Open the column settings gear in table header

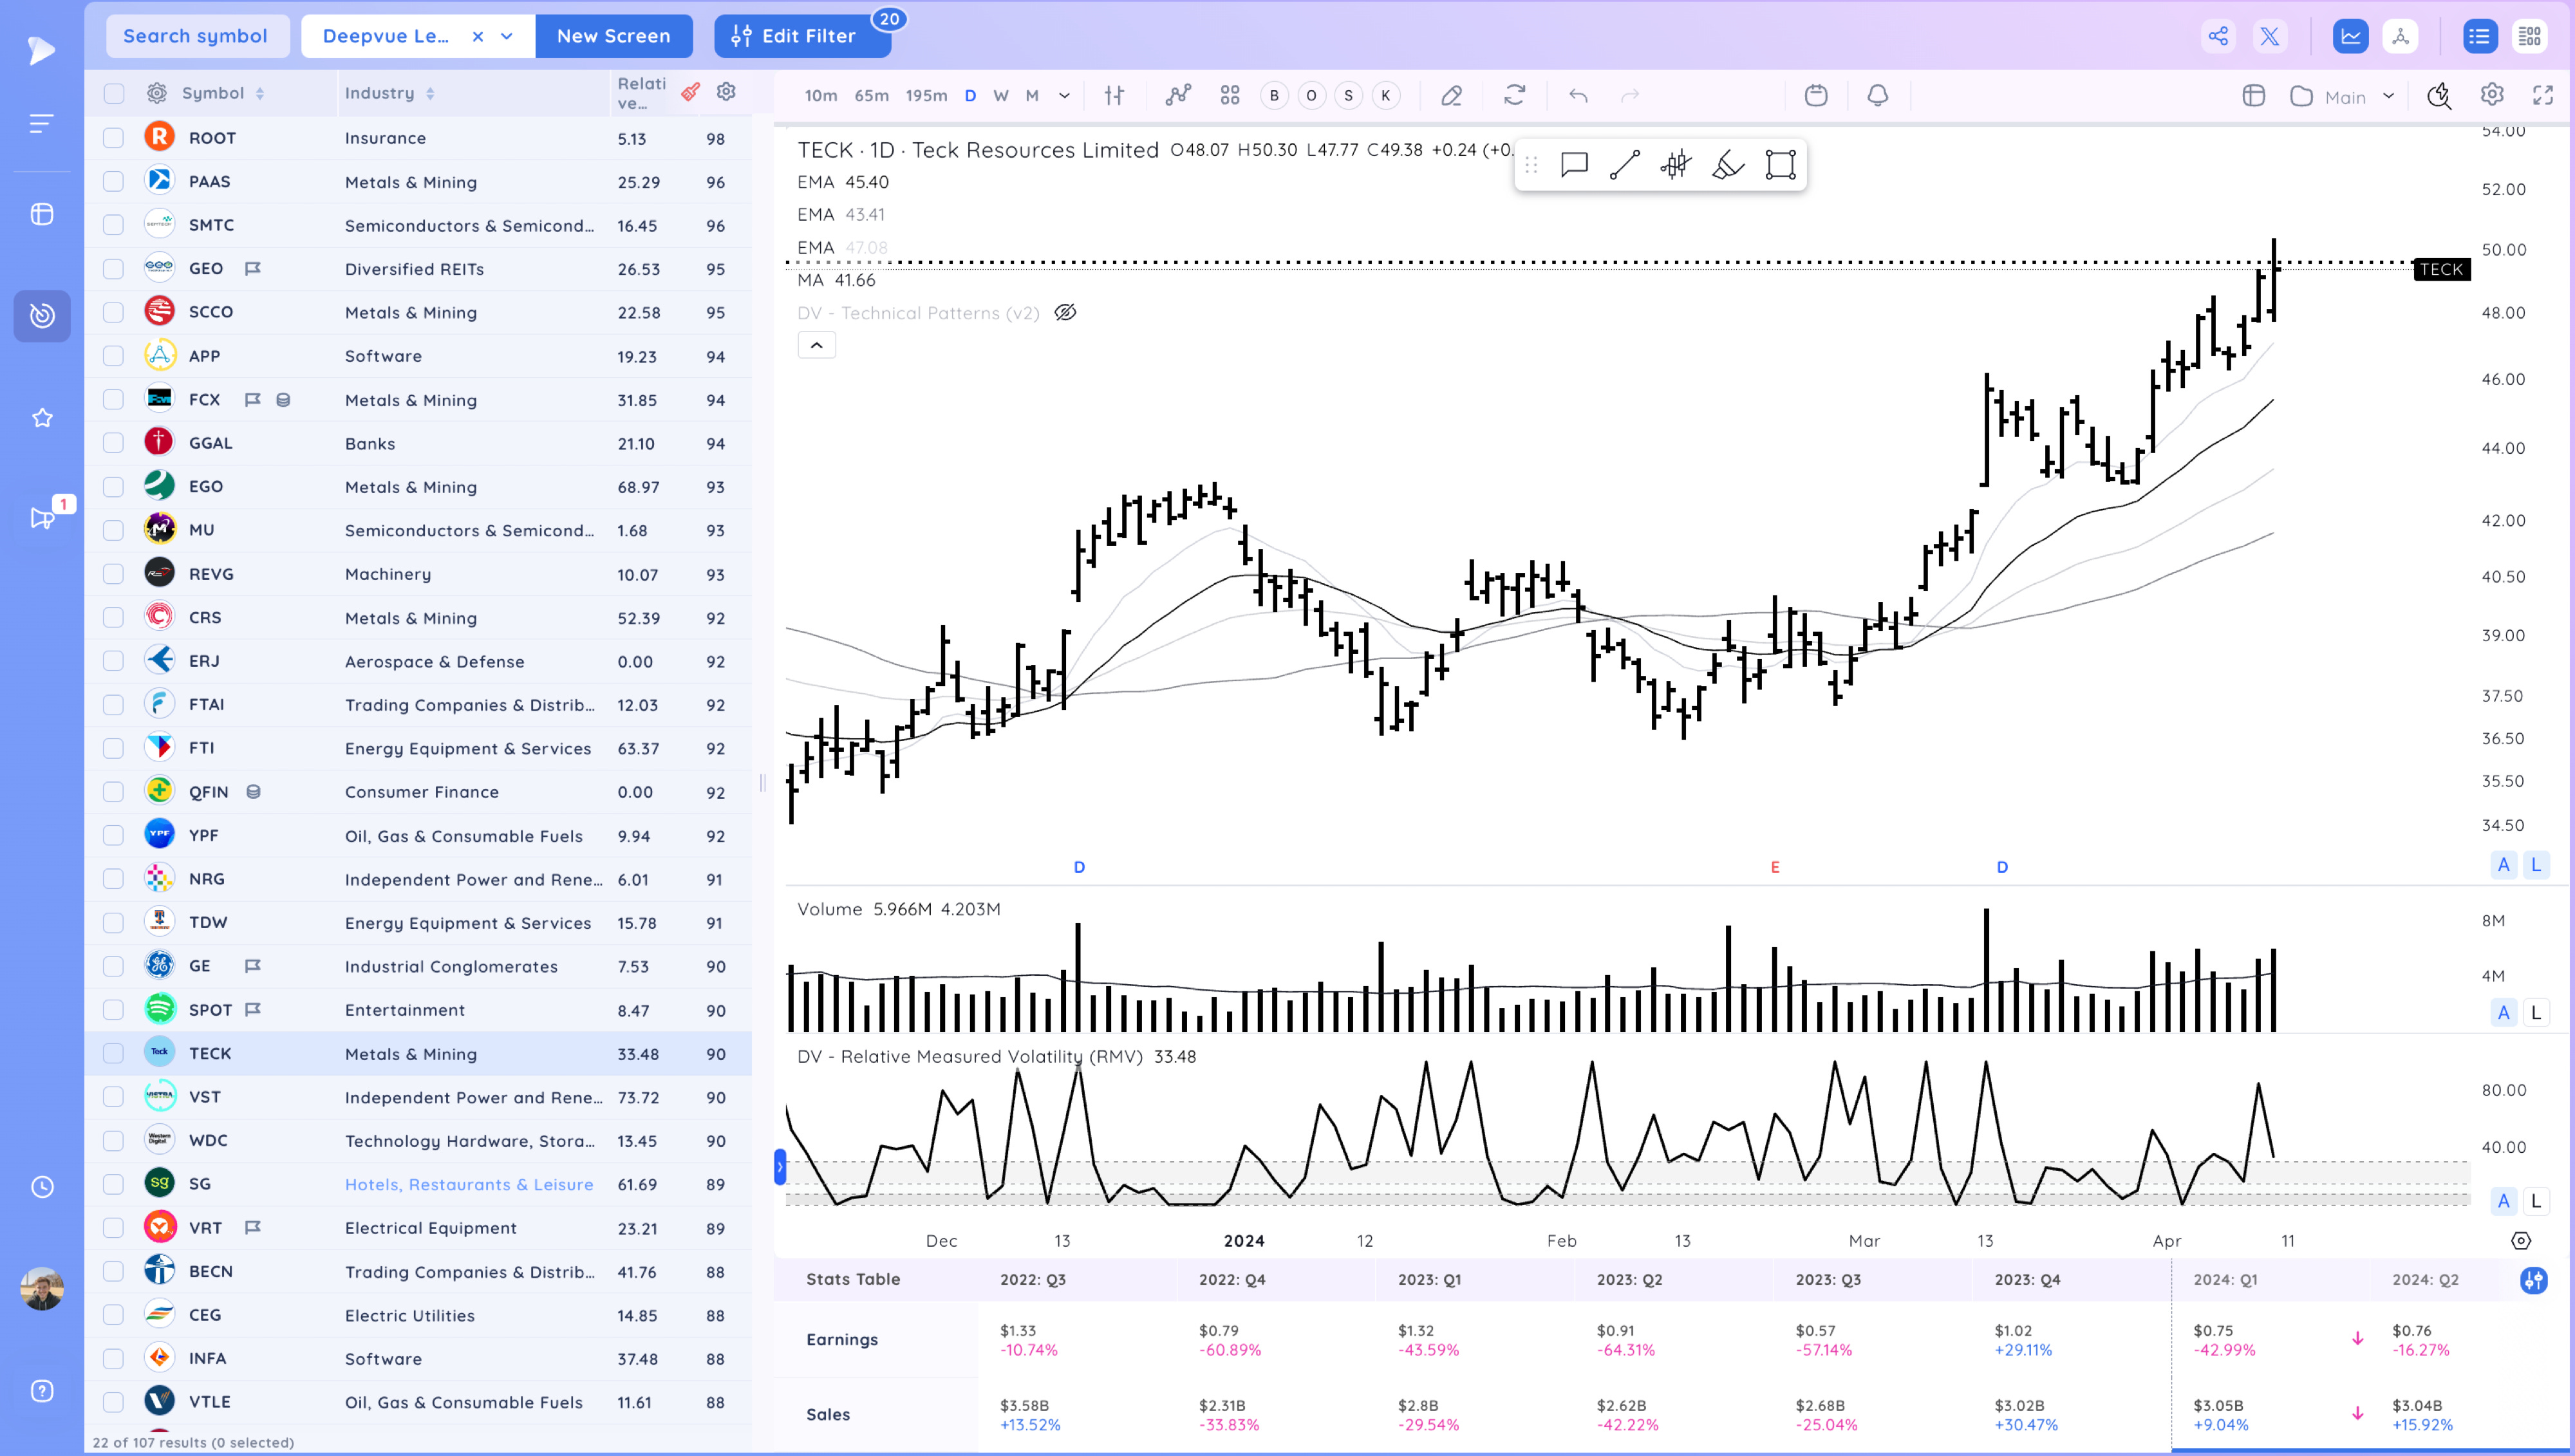click(726, 92)
